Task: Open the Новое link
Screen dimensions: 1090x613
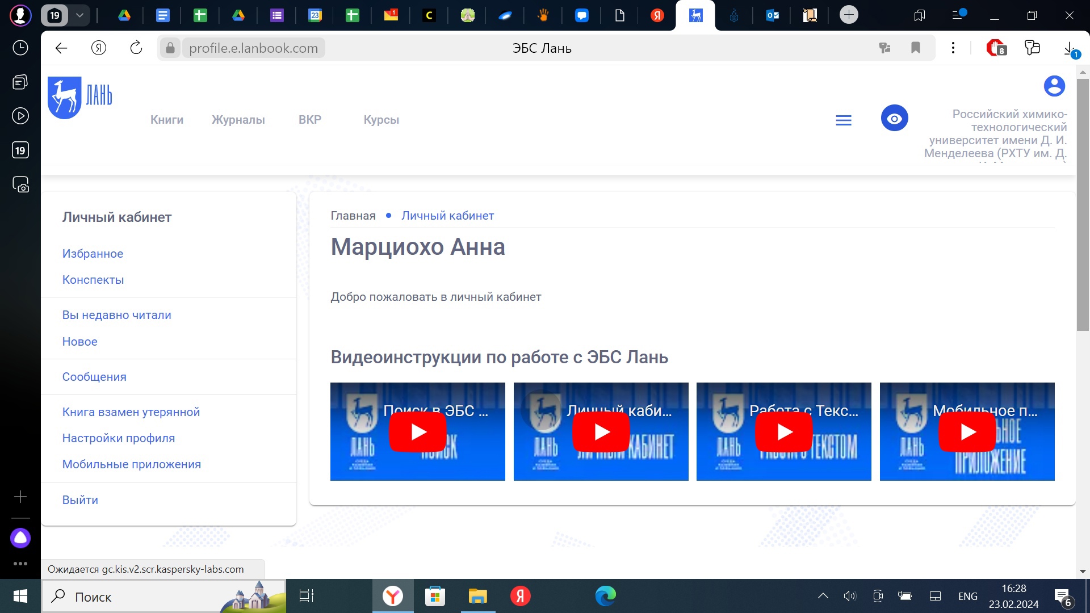Action: pyautogui.click(x=80, y=342)
